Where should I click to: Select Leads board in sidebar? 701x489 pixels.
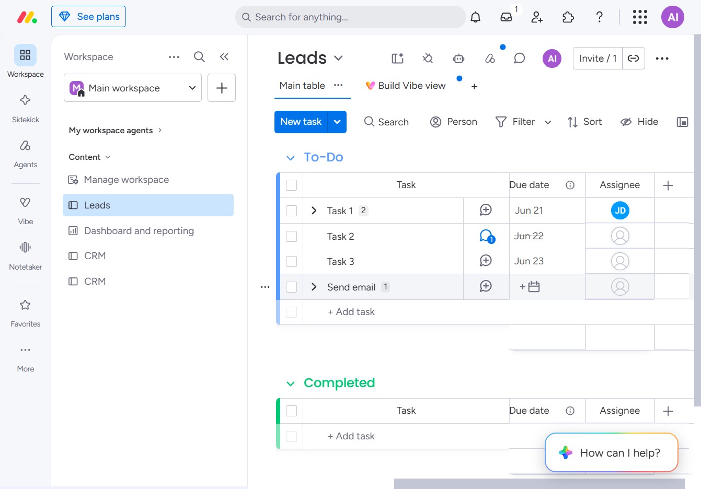(148, 205)
